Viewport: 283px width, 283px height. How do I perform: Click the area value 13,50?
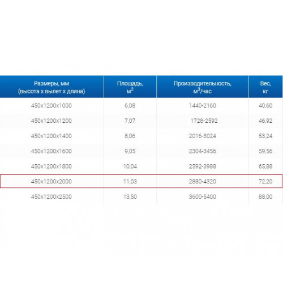(130, 196)
